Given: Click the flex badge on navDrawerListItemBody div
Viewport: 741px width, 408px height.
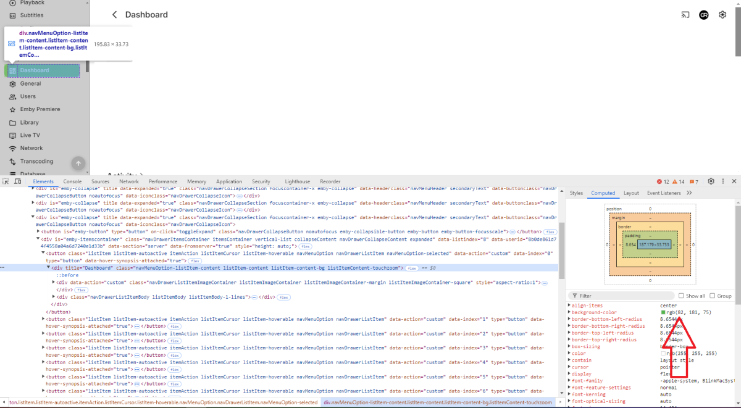Looking at the screenshot, I should click(283, 297).
